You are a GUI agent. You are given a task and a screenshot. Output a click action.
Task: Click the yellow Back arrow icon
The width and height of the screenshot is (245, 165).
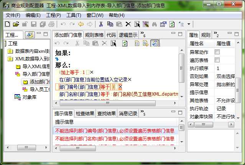point(81,24)
